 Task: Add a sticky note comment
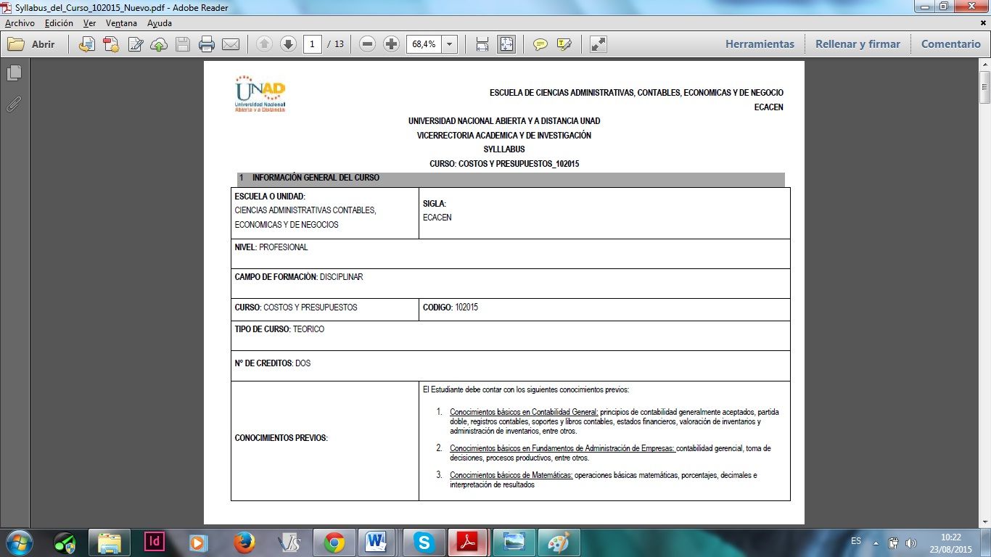click(540, 44)
